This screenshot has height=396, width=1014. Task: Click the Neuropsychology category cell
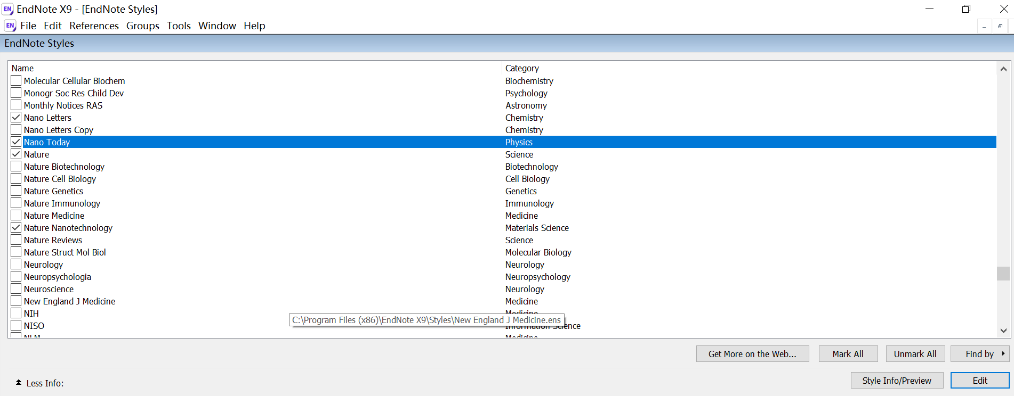(537, 277)
